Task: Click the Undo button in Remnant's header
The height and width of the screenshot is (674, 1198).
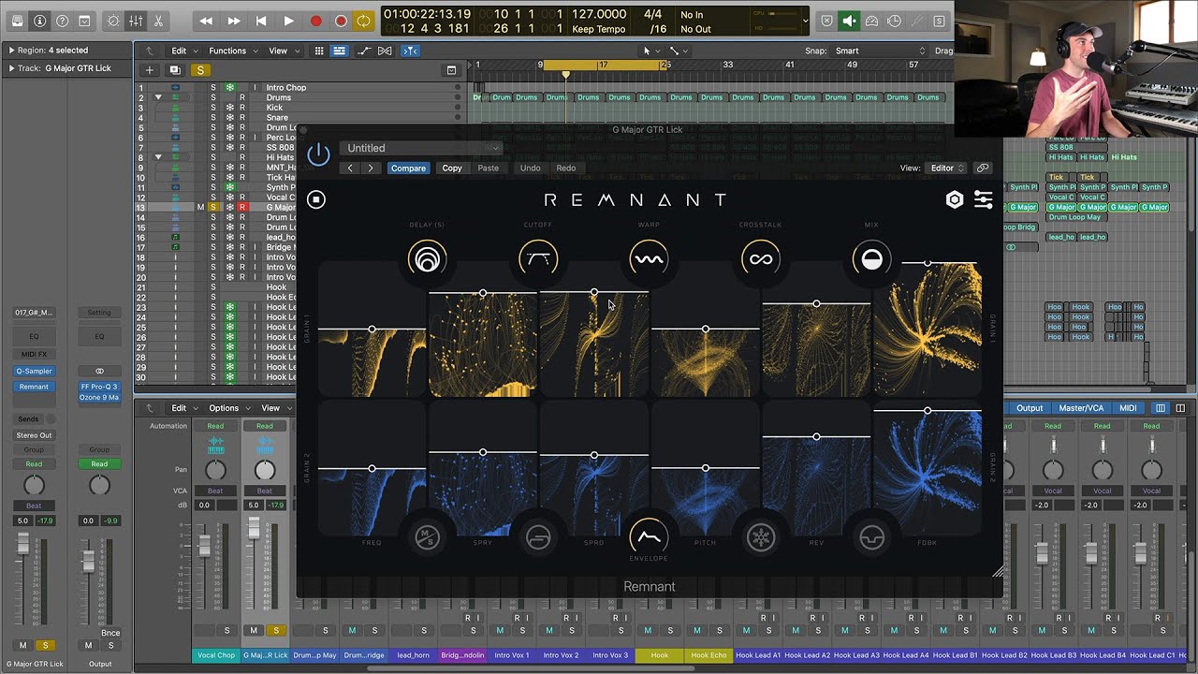Action: point(530,168)
